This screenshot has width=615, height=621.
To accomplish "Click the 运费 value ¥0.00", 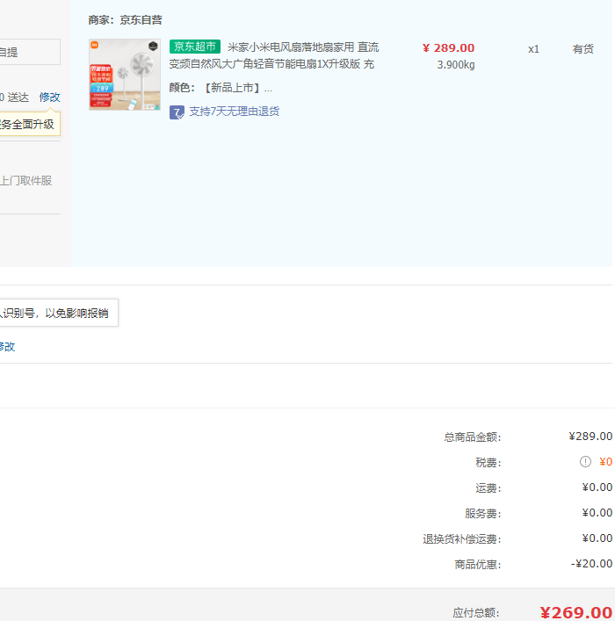I will coord(597,487).
